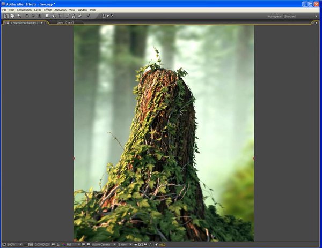Select the Selection arrow tool
Viewport: 322px width, 248px height.
(x=6, y=16)
